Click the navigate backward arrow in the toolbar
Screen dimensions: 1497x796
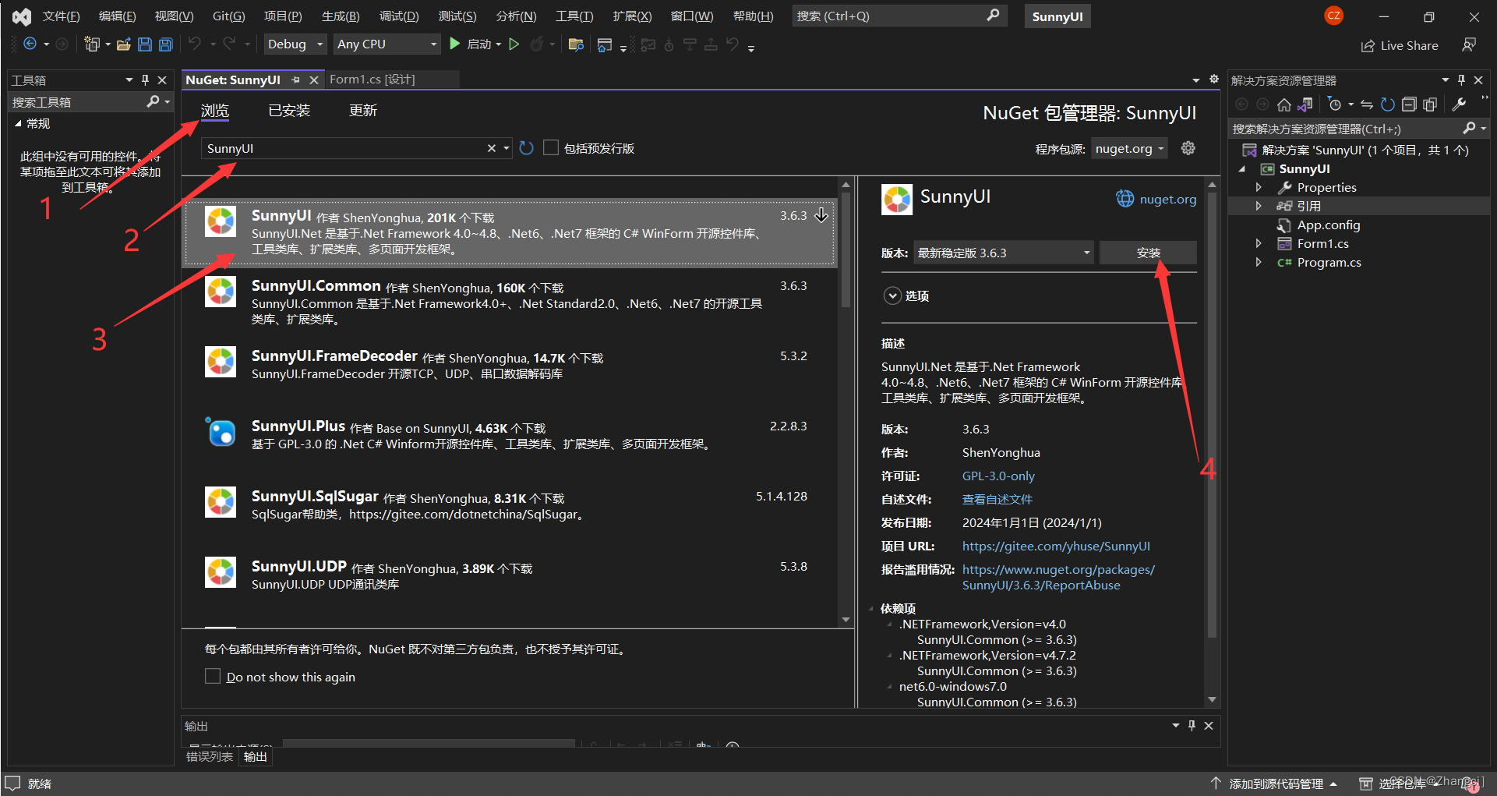(30, 44)
